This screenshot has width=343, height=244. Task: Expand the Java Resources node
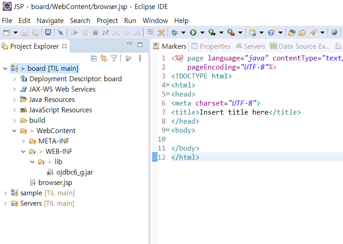click(14, 100)
